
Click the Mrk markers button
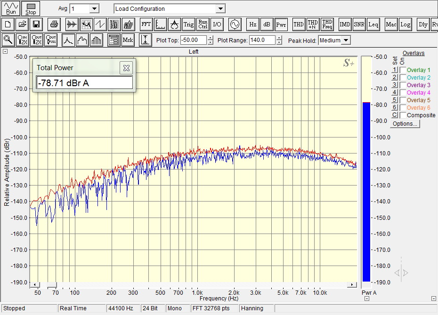click(x=128, y=40)
